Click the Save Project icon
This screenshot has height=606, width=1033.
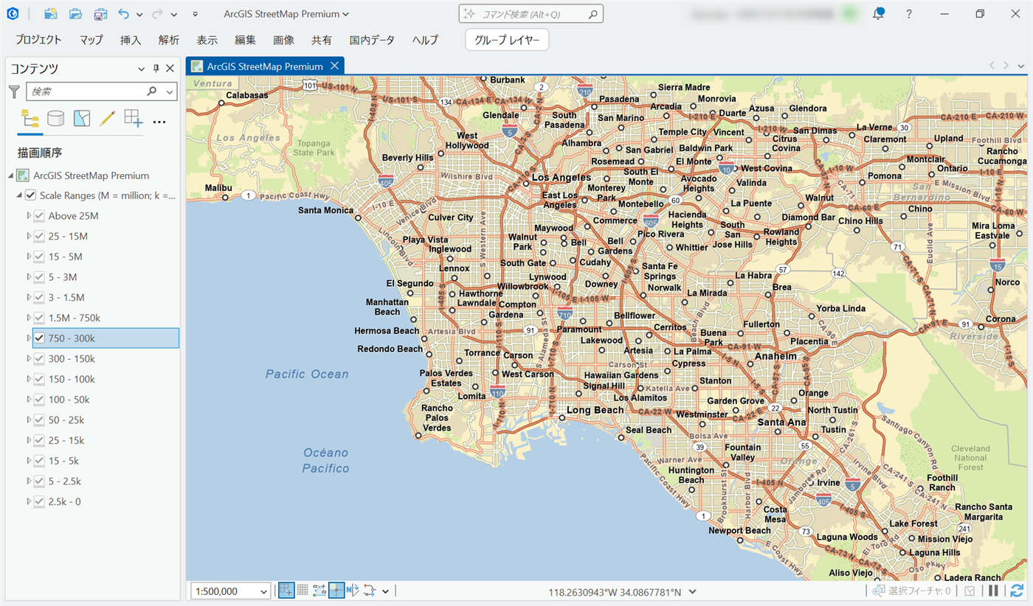pos(100,14)
